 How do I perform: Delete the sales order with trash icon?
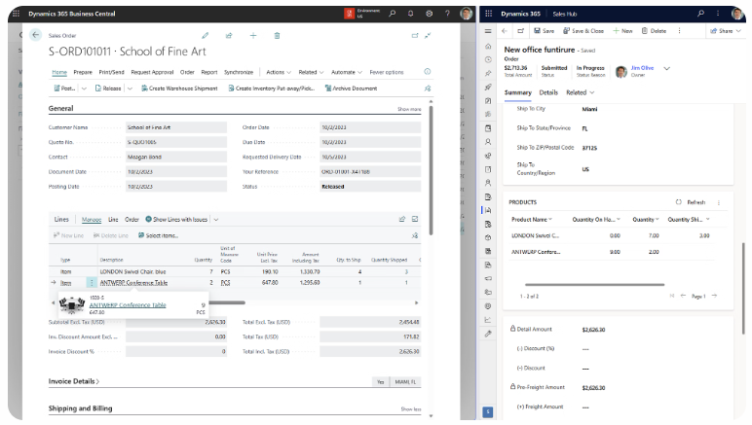tap(277, 35)
